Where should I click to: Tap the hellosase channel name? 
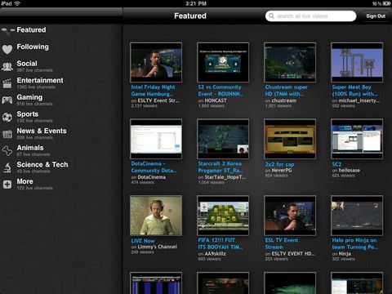pos(350,170)
